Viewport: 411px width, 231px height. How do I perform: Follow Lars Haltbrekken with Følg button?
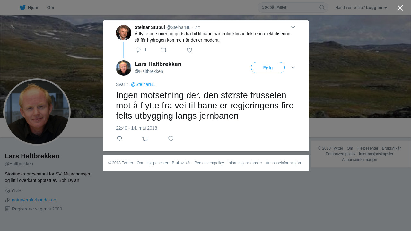[x=268, y=68]
